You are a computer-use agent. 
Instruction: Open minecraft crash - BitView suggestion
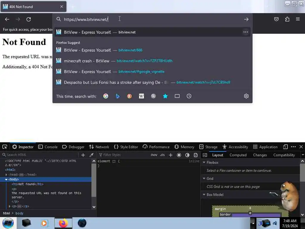[152, 61]
